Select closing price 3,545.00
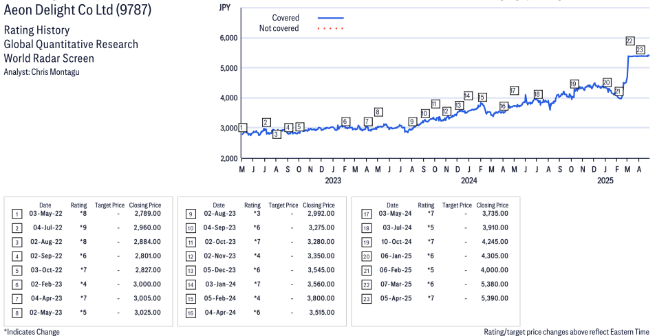The height and width of the screenshot is (336, 657). [322, 270]
